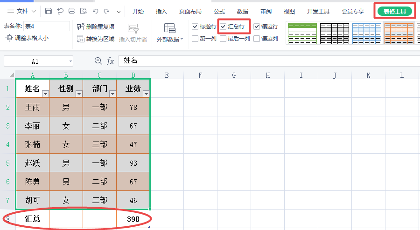Select the cell with value 78
Screen dimensions: 420x230
pyautogui.click(x=133, y=107)
